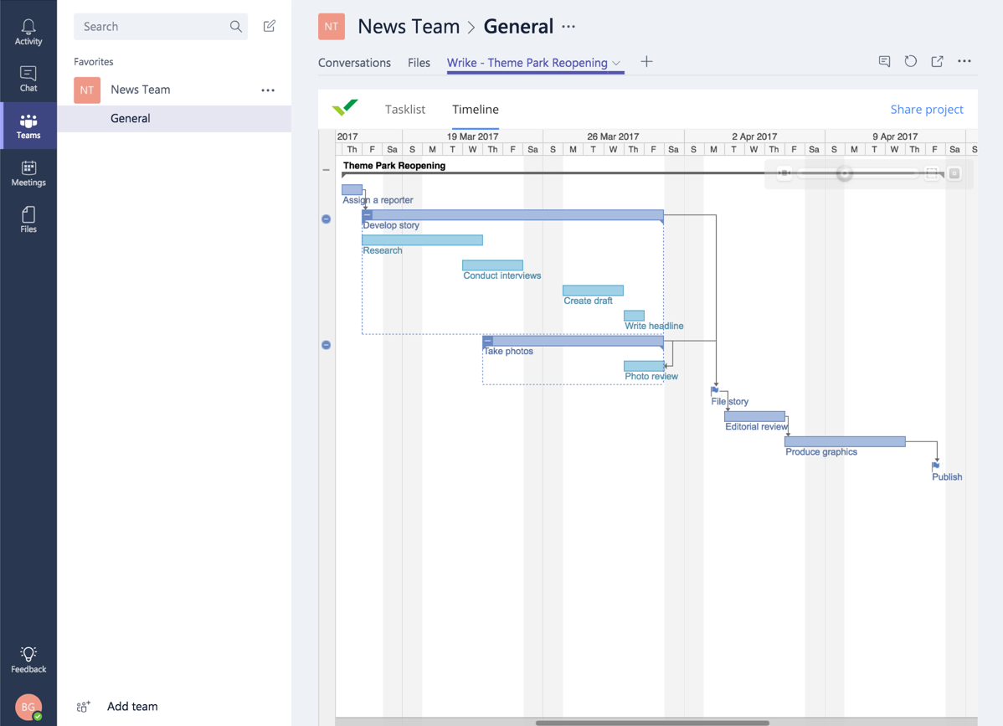The height and width of the screenshot is (726, 1003).
Task: Add a new tab with plus icon
Action: pos(646,61)
